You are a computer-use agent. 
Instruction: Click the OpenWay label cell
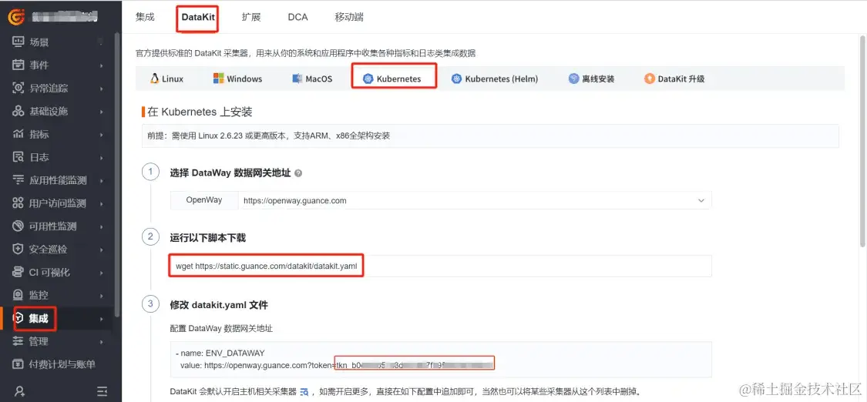204,200
